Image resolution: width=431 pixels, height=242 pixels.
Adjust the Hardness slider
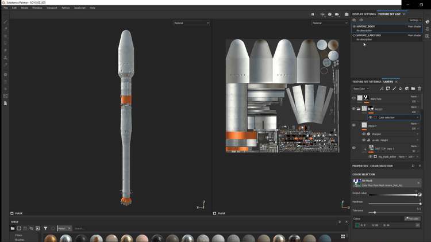point(394,204)
